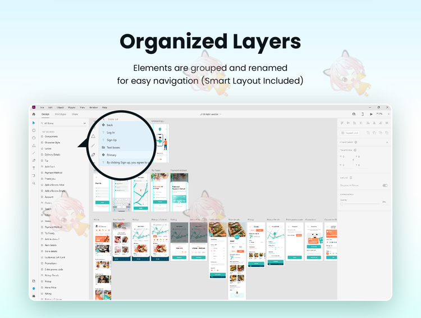Screen dimensions: 421x318
Task: Open the Layers panel icon
Action: coord(34,288)
